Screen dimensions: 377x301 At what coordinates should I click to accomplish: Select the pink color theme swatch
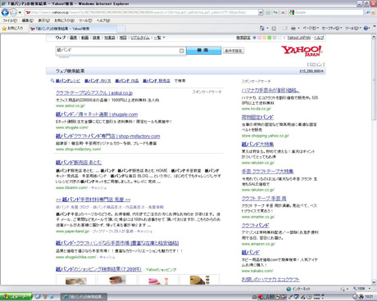[x=259, y=38]
